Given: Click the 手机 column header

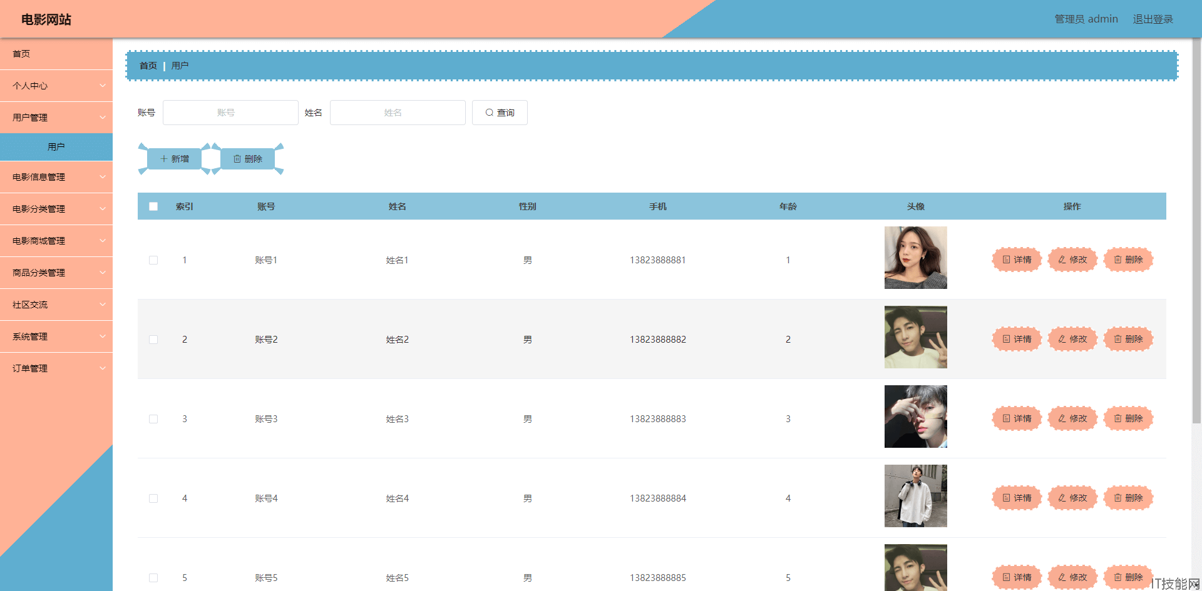Looking at the screenshot, I should coord(658,206).
